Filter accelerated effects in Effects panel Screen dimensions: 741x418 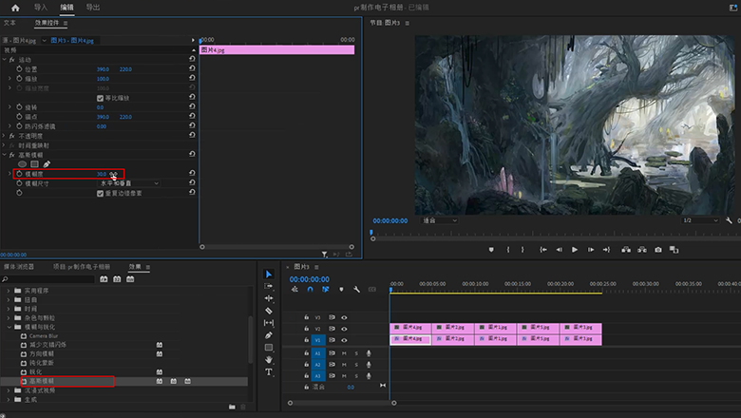pyautogui.click(x=104, y=279)
